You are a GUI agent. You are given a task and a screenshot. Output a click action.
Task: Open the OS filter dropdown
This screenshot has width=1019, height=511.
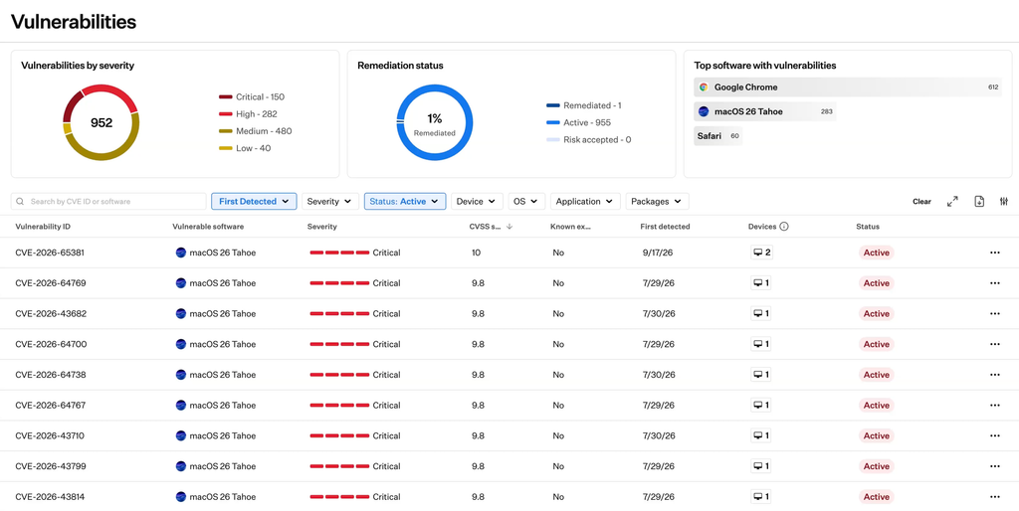click(526, 201)
